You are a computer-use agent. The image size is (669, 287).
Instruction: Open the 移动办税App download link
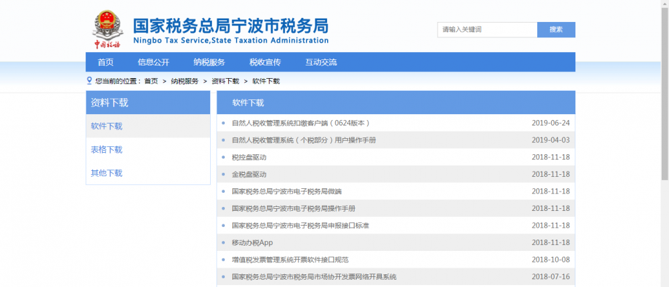click(252, 242)
